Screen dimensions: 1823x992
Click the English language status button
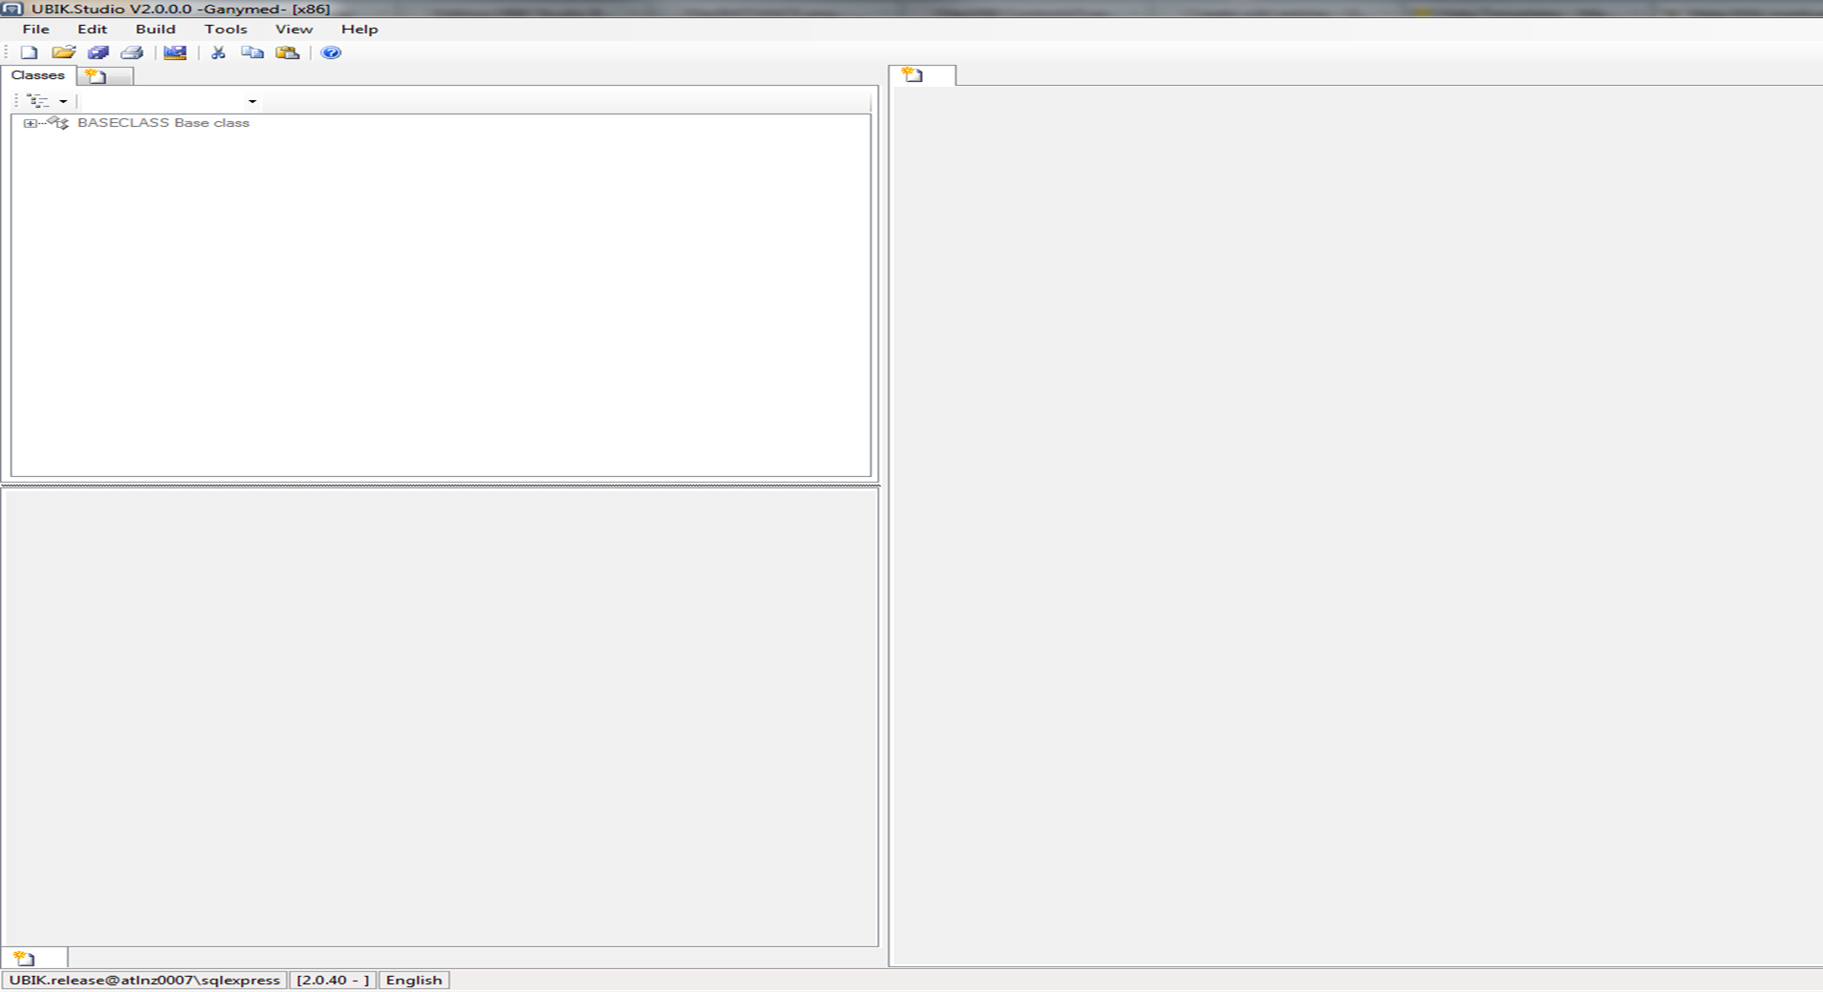tap(414, 980)
